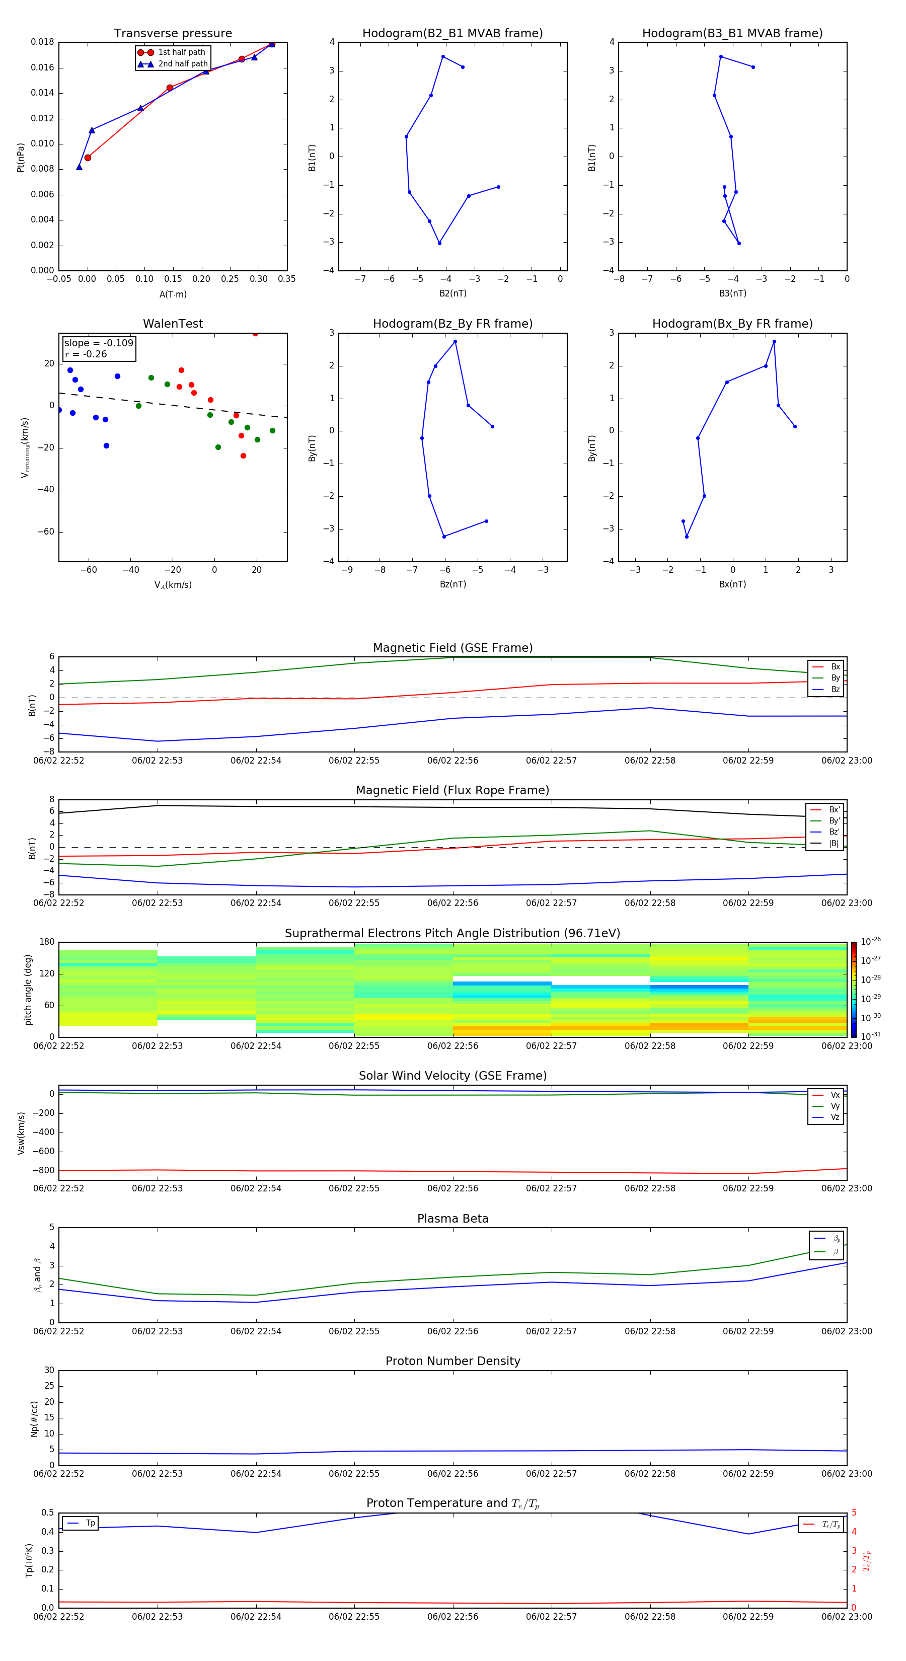This screenshot has width=906, height=1661.
Task: Click the 'Transverse pressure' plot title
Action: pyautogui.click(x=173, y=34)
